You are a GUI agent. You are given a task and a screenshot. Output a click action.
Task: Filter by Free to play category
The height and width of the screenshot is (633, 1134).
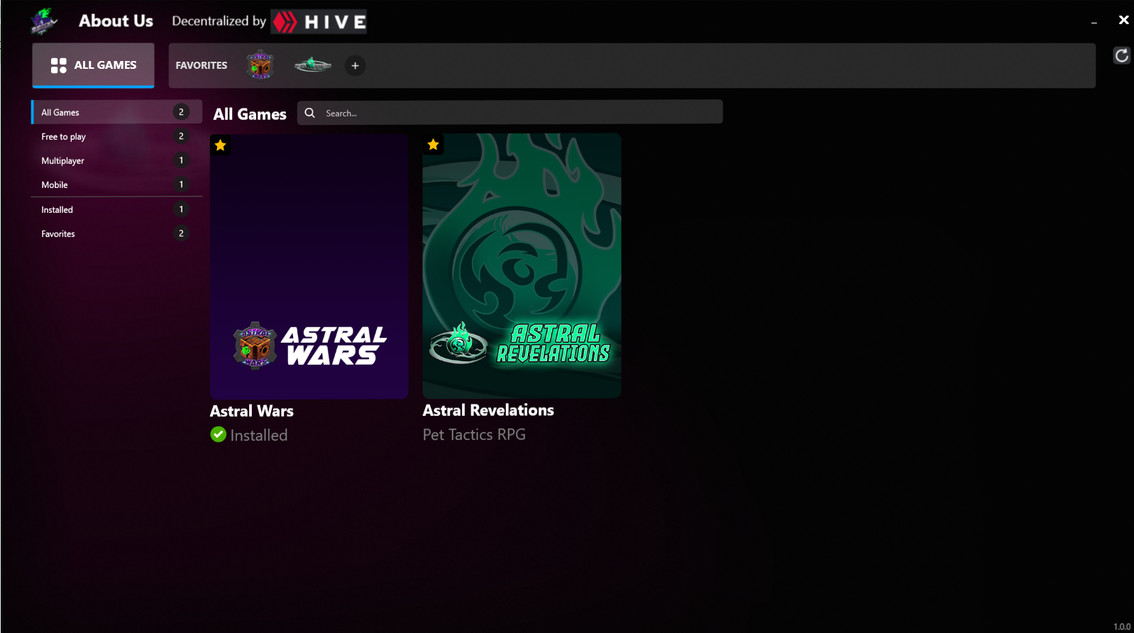point(117,136)
